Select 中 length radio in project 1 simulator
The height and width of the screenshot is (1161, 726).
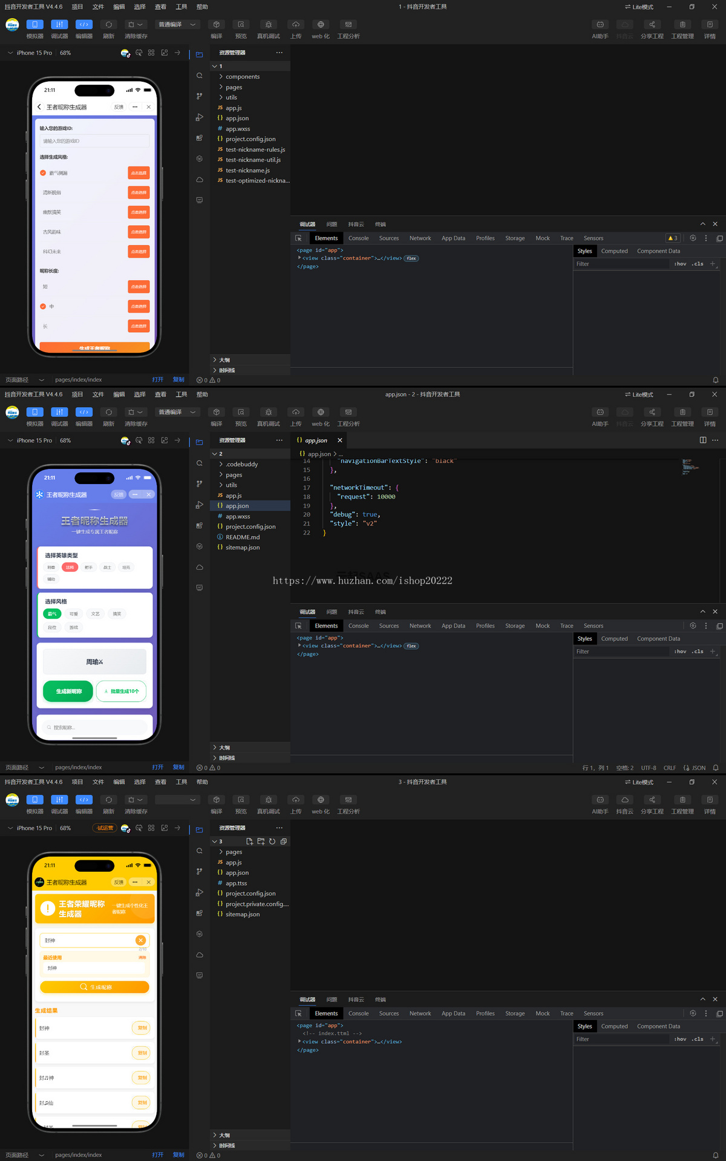click(x=43, y=306)
